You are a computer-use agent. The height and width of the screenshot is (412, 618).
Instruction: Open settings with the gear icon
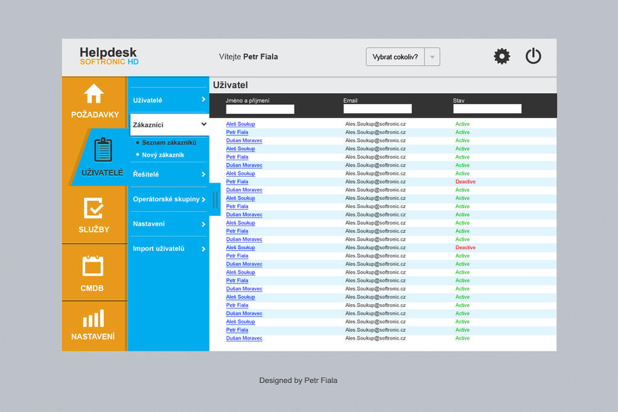502,56
